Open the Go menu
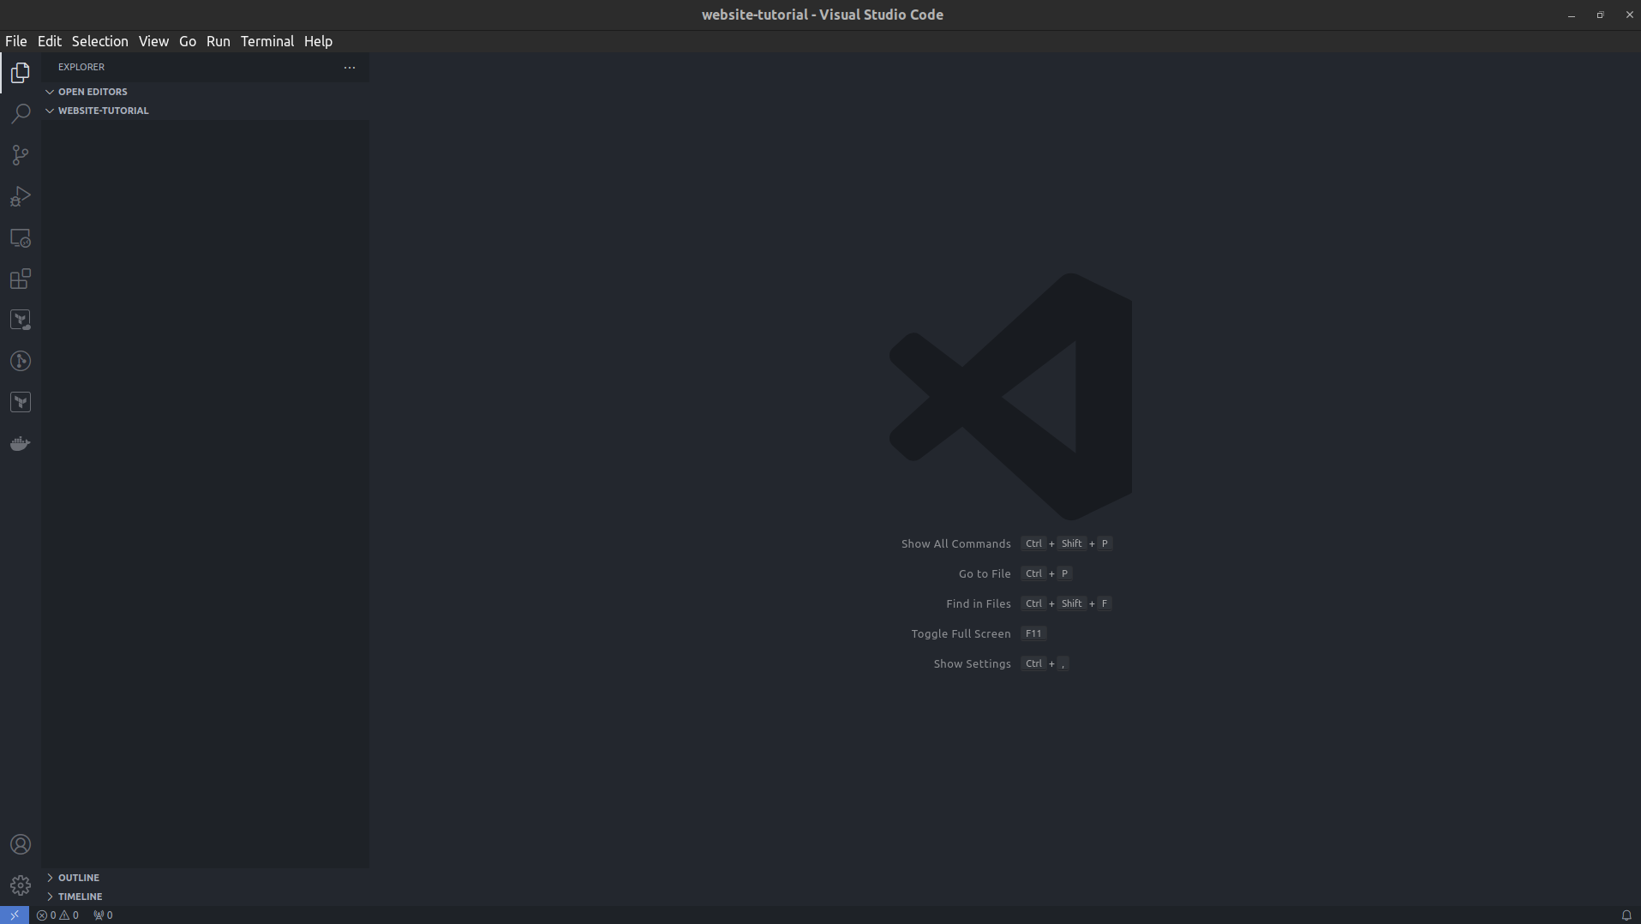This screenshot has height=924, width=1641. (x=188, y=41)
